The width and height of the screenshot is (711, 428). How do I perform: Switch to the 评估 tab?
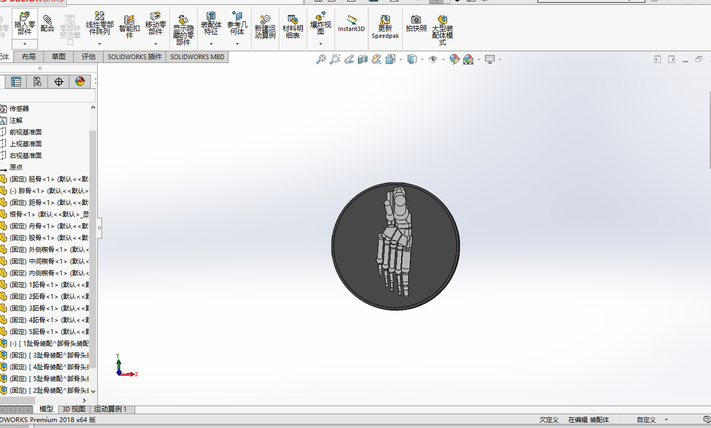(x=89, y=57)
